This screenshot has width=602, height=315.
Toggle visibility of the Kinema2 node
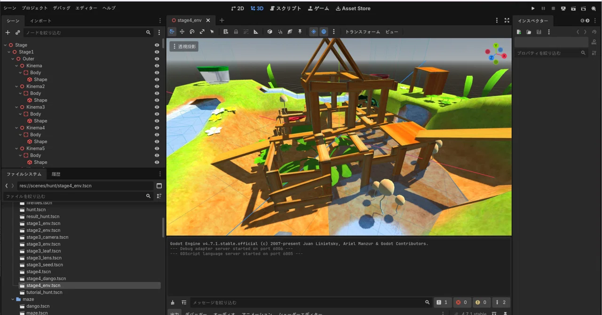157,87
